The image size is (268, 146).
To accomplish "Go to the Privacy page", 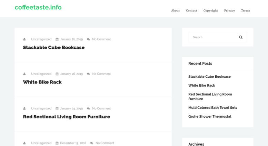I will click(x=229, y=11).
